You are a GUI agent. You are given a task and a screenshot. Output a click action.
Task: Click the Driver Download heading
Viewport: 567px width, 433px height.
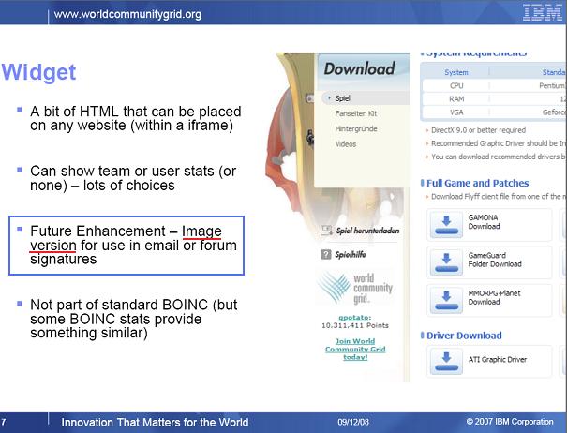point(464,336)
